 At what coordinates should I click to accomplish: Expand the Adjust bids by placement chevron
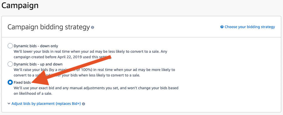(9, 103)
